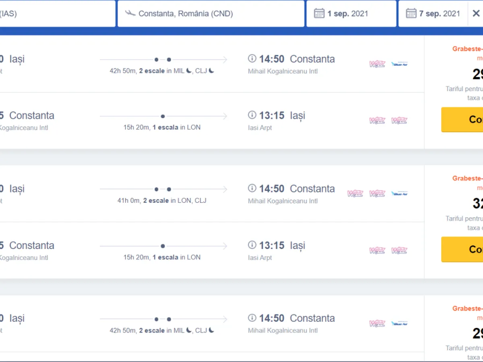Click the calendar icon beside 7 sep. 2021
The height and width of the screenshot is (362, 483).
coord(411,14)
